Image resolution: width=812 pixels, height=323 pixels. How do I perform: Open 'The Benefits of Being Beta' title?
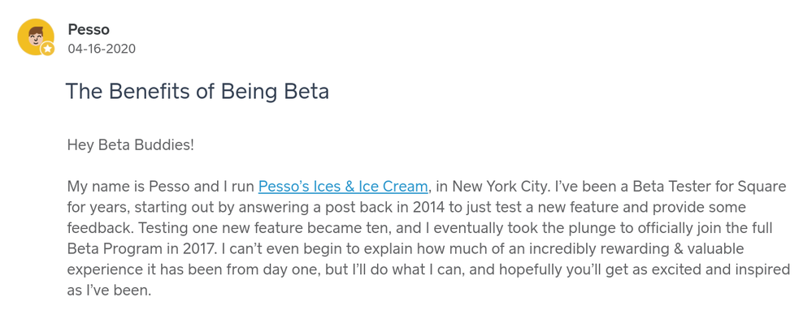coord(198,92)
